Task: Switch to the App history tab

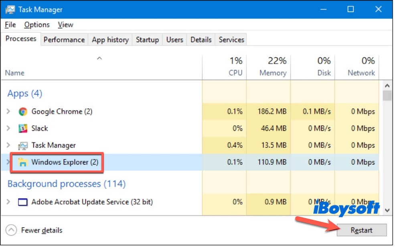Action: pos(110,40)
